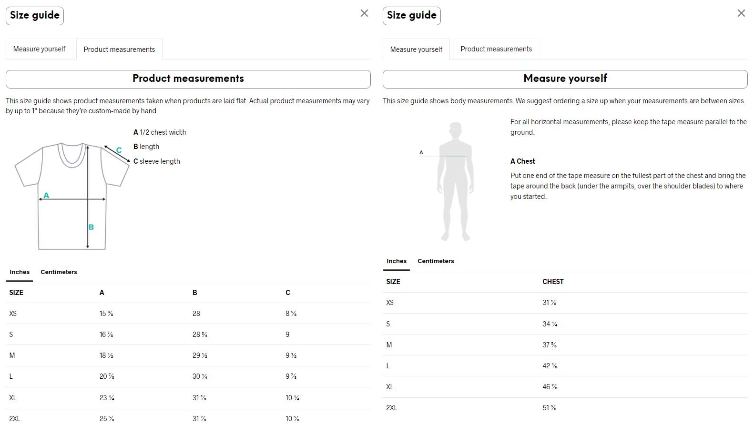Select the XL row in chest table
Screen dimensions: 754x443
click(x=565, y=387)
